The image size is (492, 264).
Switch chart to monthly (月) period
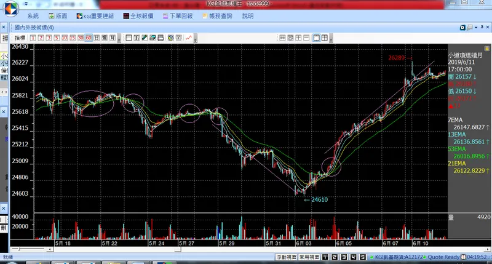point(113,38)
